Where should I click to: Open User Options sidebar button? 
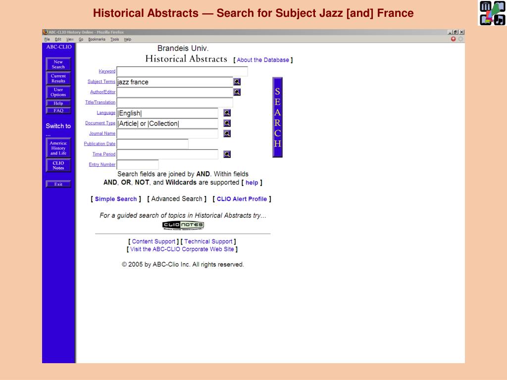[58, 92]
